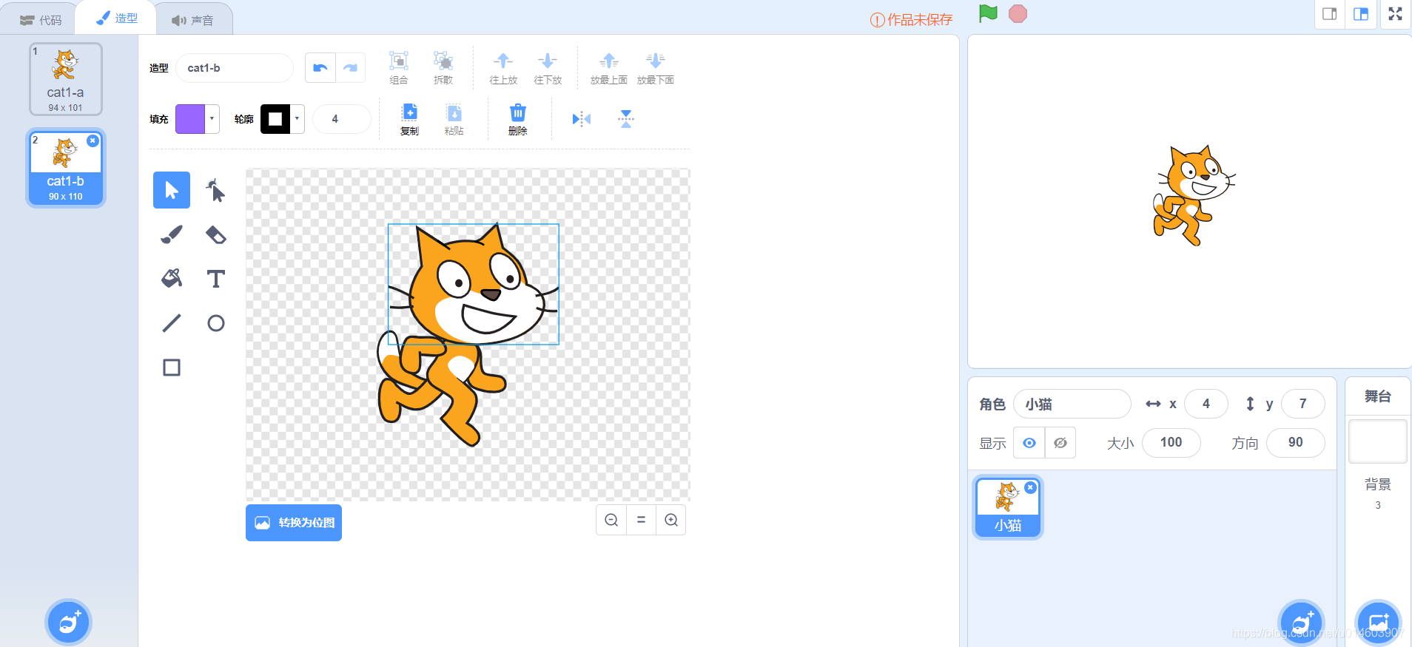Flip the selection vertically
This screenshot has width=1412, height=647.
(626, 119)
